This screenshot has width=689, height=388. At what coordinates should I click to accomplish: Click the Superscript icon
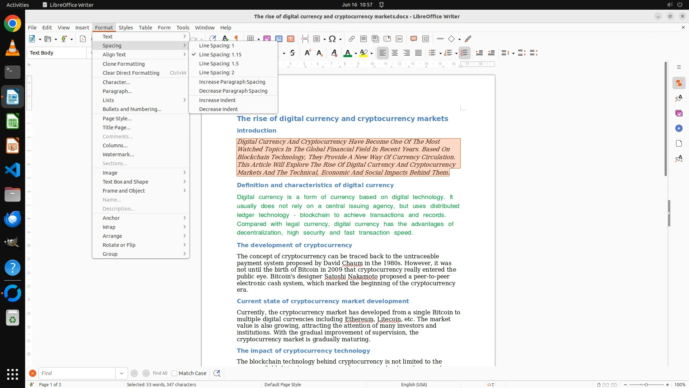click(x=307, y=53)
